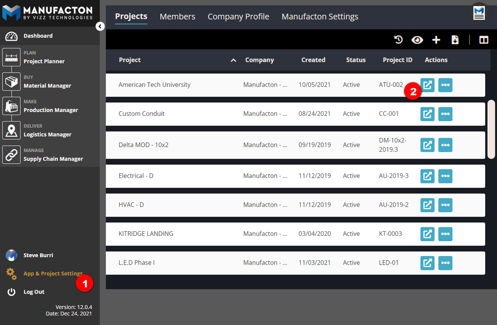497x325 pixels.
Task: Open App & Project Settings
Action: tap(53, 274)
